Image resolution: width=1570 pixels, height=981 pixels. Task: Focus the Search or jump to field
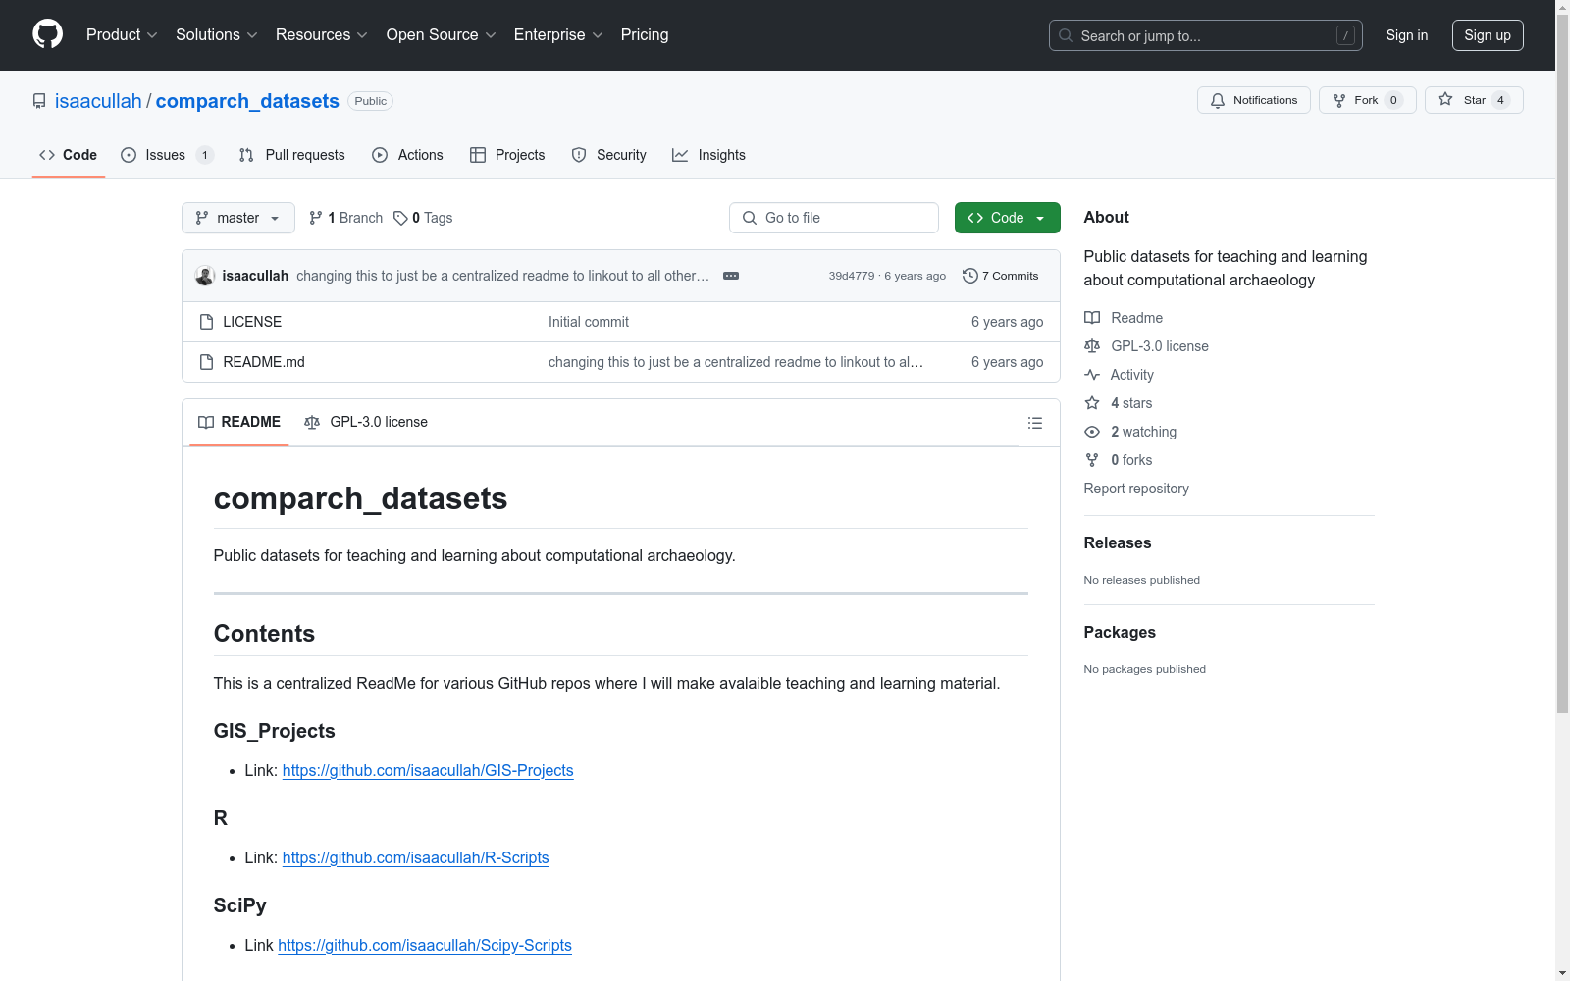[x=1206, y=35]
